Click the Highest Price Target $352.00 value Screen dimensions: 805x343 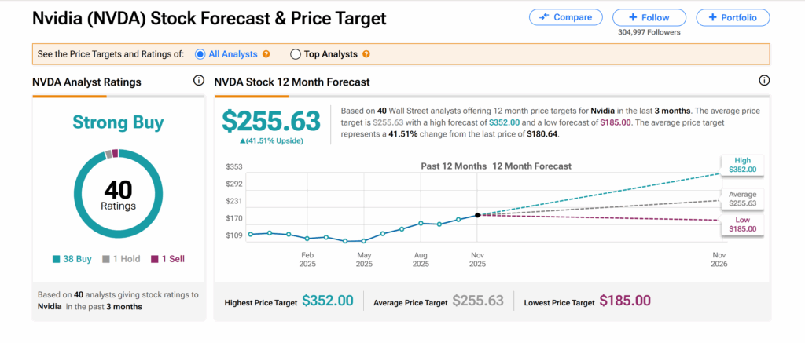323,301
